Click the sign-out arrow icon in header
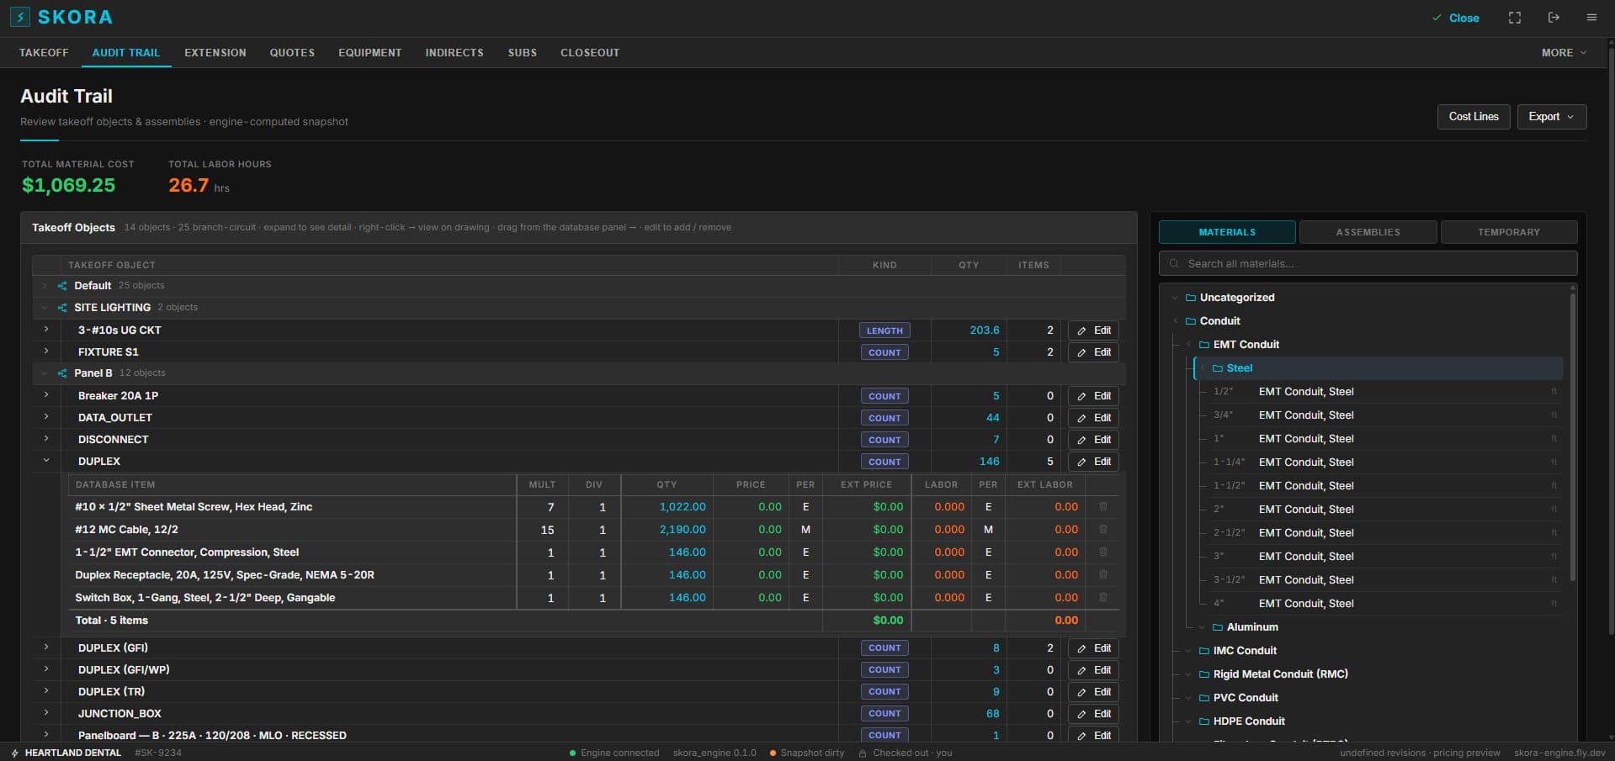The height and width of the screenshot is (761, 1615). [x=1554, y=18]
